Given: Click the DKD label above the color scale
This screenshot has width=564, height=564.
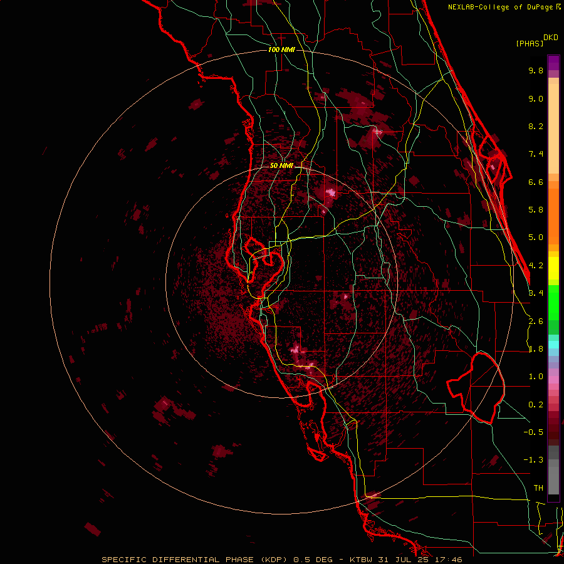Looking at the screenshot, I should [x=551, y=38].
